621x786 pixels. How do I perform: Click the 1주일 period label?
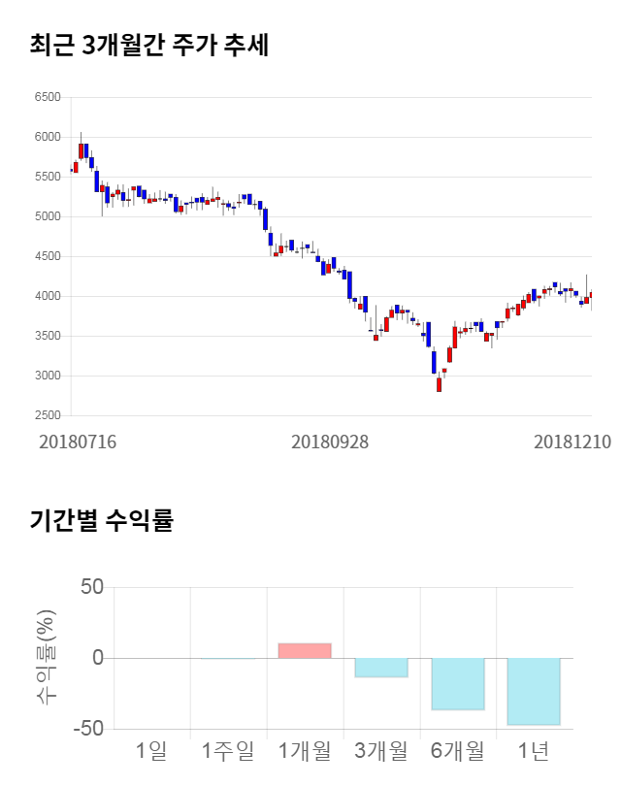tap(228, 750)
